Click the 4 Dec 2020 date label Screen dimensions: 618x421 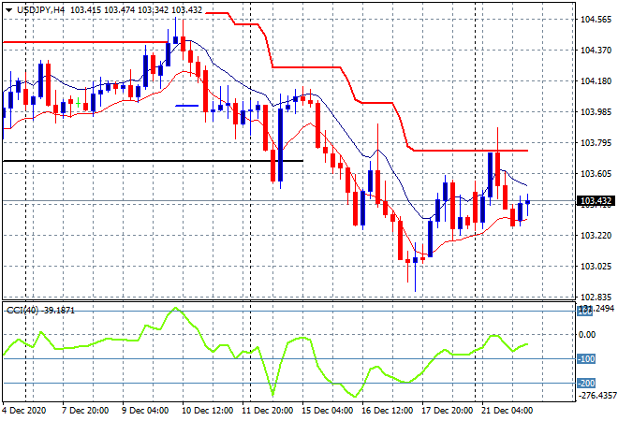(x=23, y=411)
